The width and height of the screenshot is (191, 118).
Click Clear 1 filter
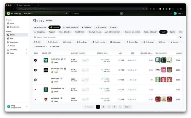(55, 46)
